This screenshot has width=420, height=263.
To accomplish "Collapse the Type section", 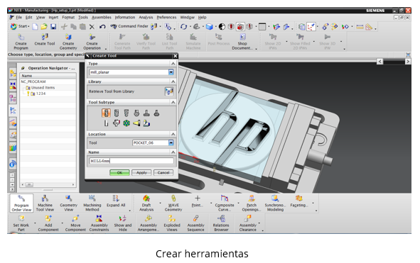I will click(x=173, y=64).
